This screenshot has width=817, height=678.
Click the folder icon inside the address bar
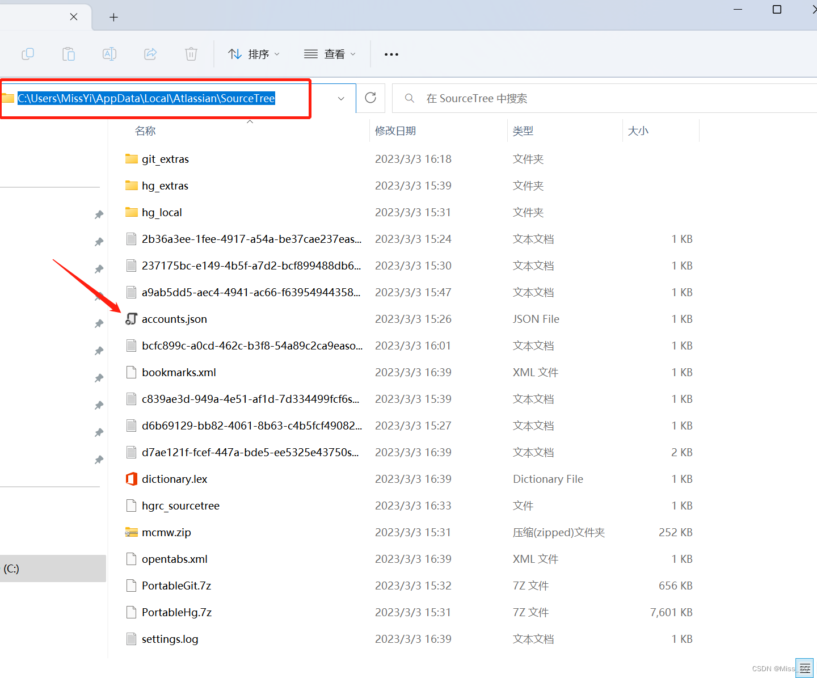tap(8, 98)
